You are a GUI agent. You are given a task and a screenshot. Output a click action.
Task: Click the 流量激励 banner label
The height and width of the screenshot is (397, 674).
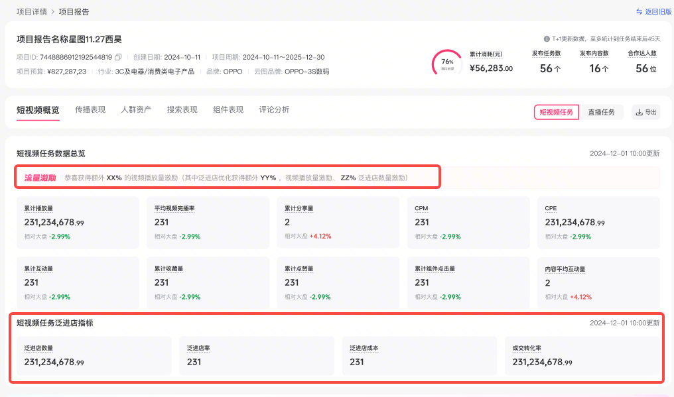tap(40, 178)
